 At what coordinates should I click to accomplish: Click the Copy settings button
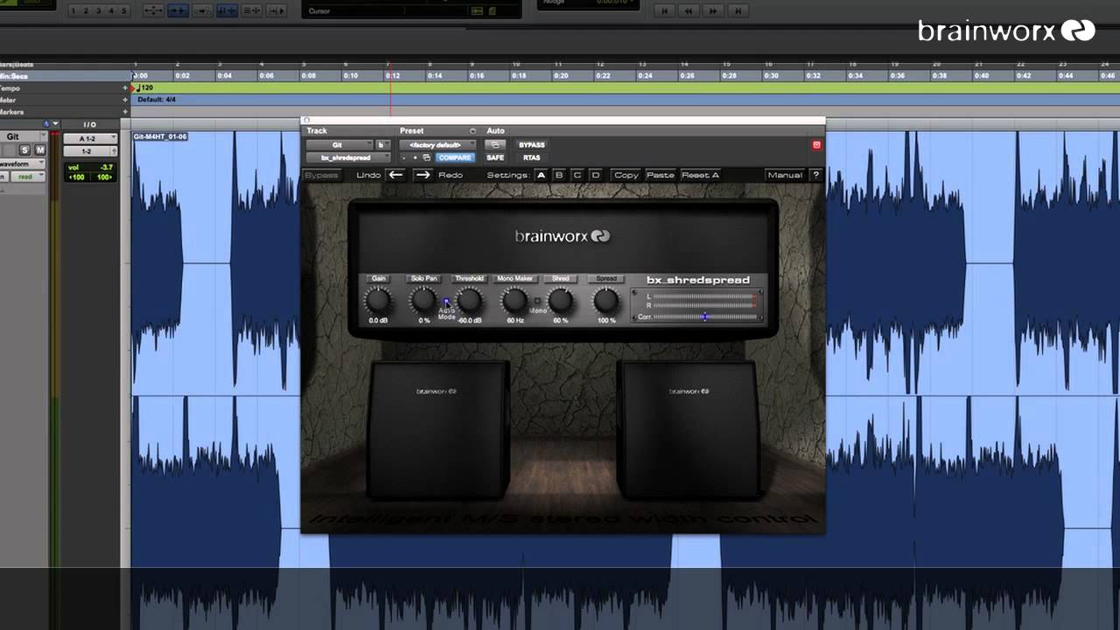(x=626, y=175)
